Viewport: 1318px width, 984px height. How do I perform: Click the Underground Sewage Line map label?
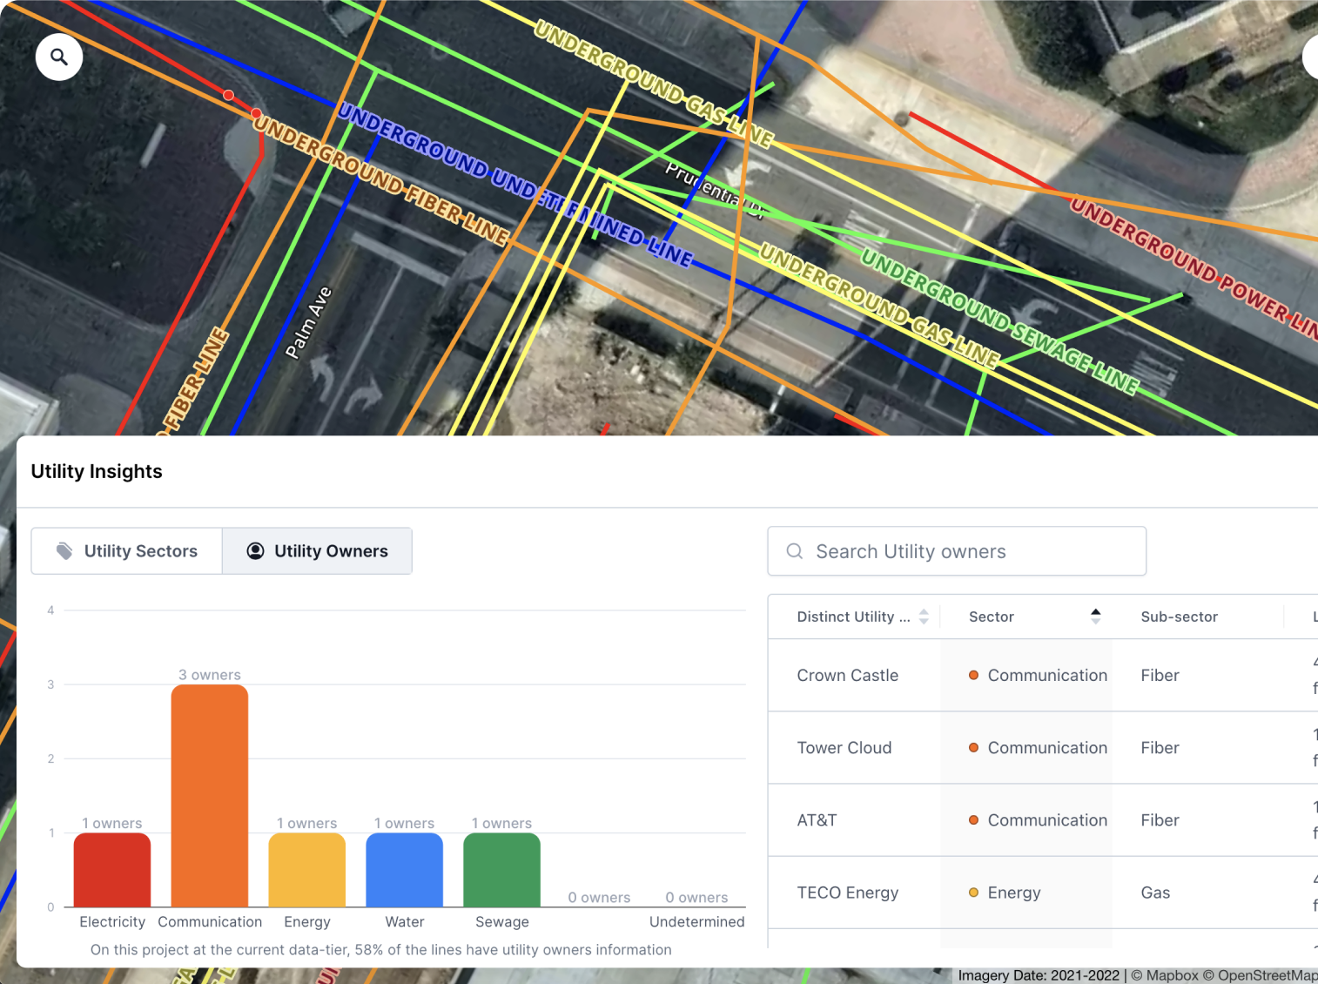pos(999,320)
